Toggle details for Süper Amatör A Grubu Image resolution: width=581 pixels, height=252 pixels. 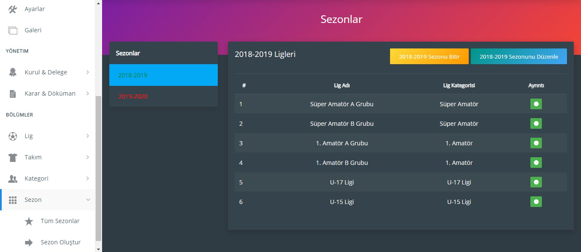point(536,104)
